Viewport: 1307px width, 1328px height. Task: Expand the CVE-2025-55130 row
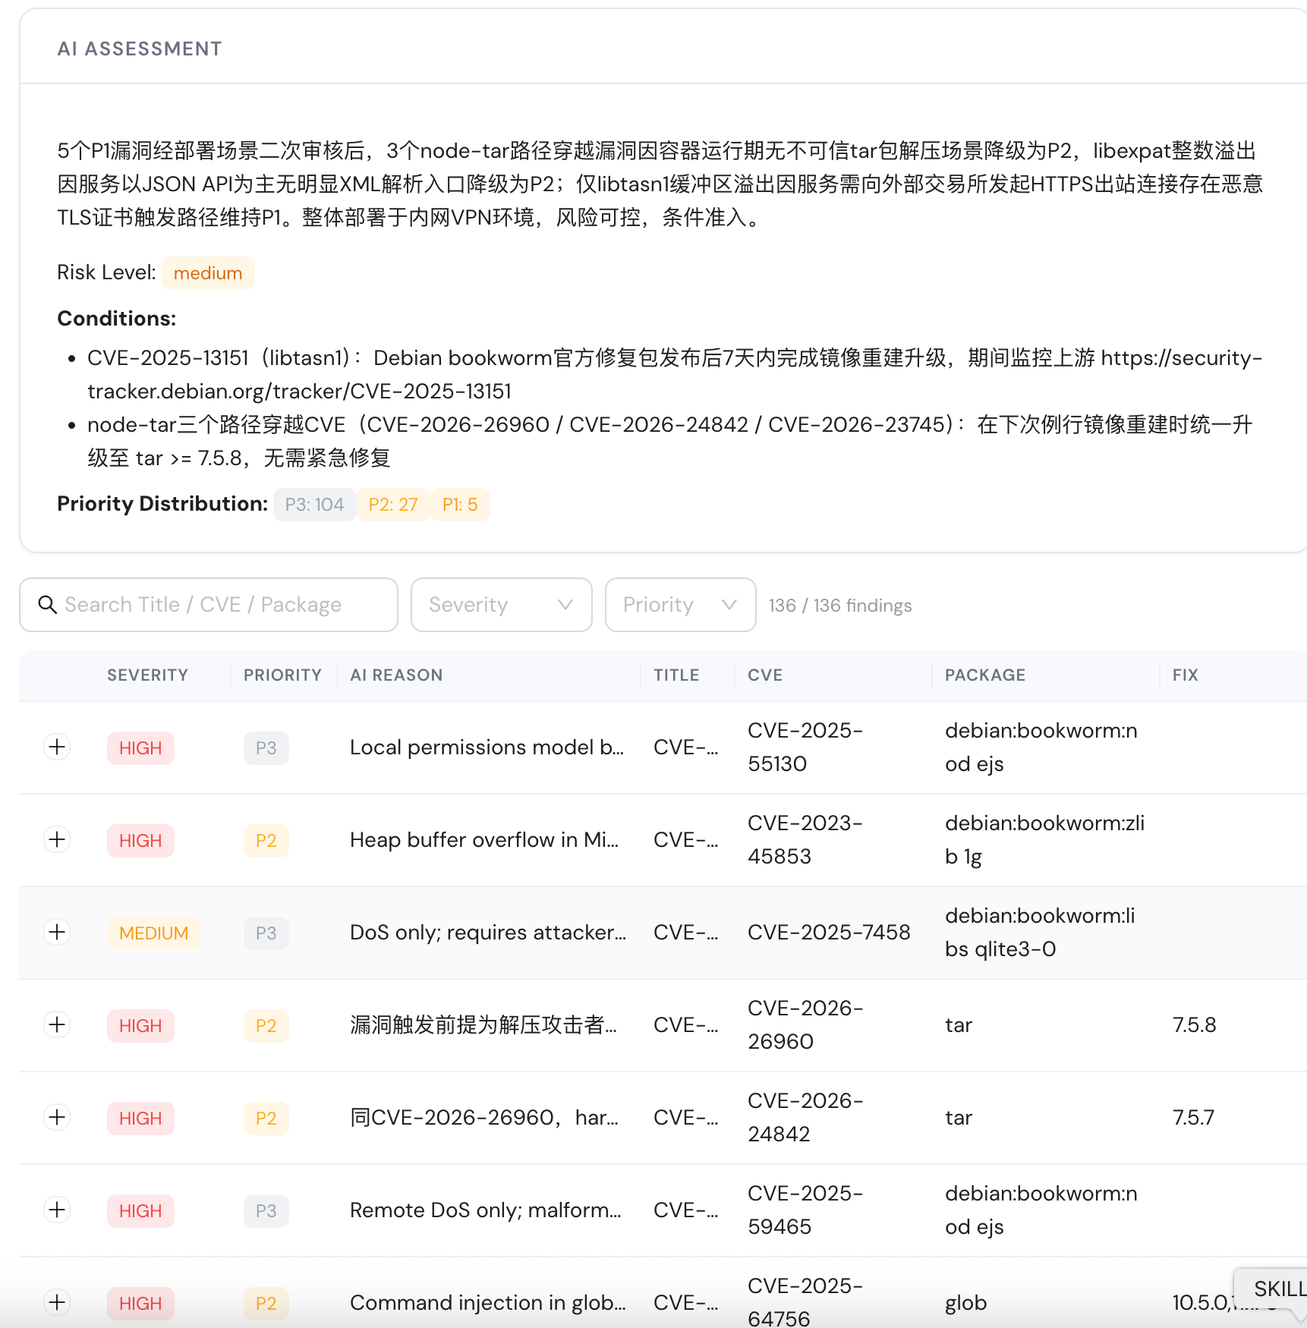[57, 747]
